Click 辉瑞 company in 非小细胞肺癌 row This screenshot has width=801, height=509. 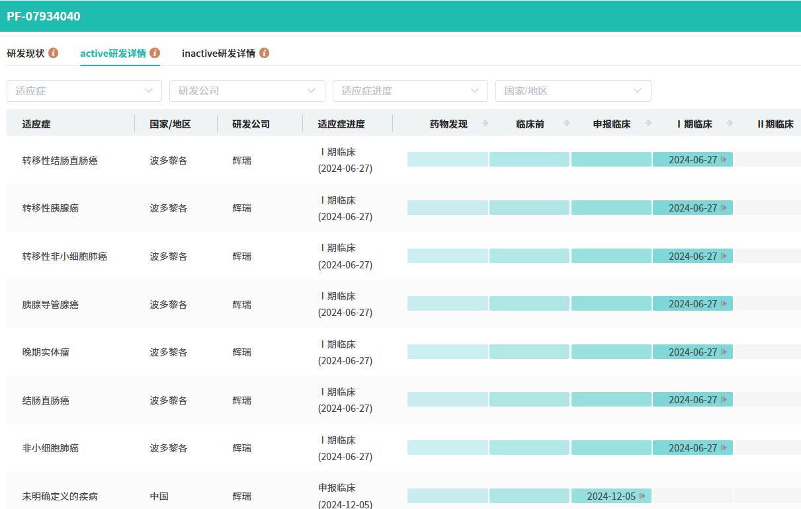click(x=241, y=448)
